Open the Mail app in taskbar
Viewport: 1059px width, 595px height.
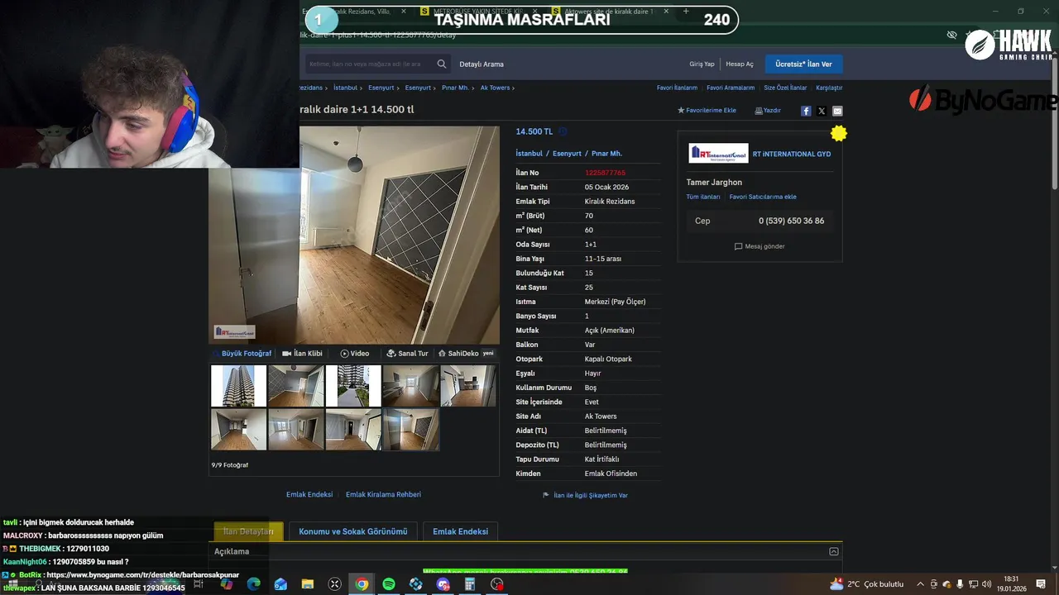click(x=280, y=583)
